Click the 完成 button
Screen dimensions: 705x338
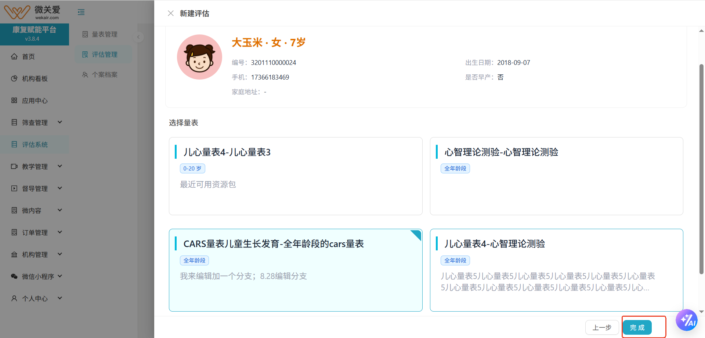[637, 327]
